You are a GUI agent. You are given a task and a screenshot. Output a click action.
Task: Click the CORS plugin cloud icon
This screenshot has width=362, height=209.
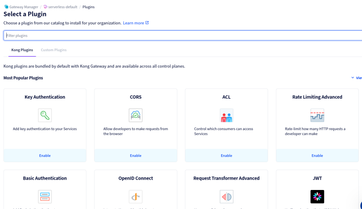[136, 115]
